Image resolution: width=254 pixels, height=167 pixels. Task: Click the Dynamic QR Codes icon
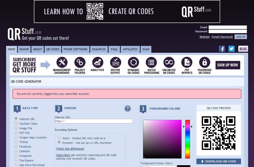tap(133, 62)
